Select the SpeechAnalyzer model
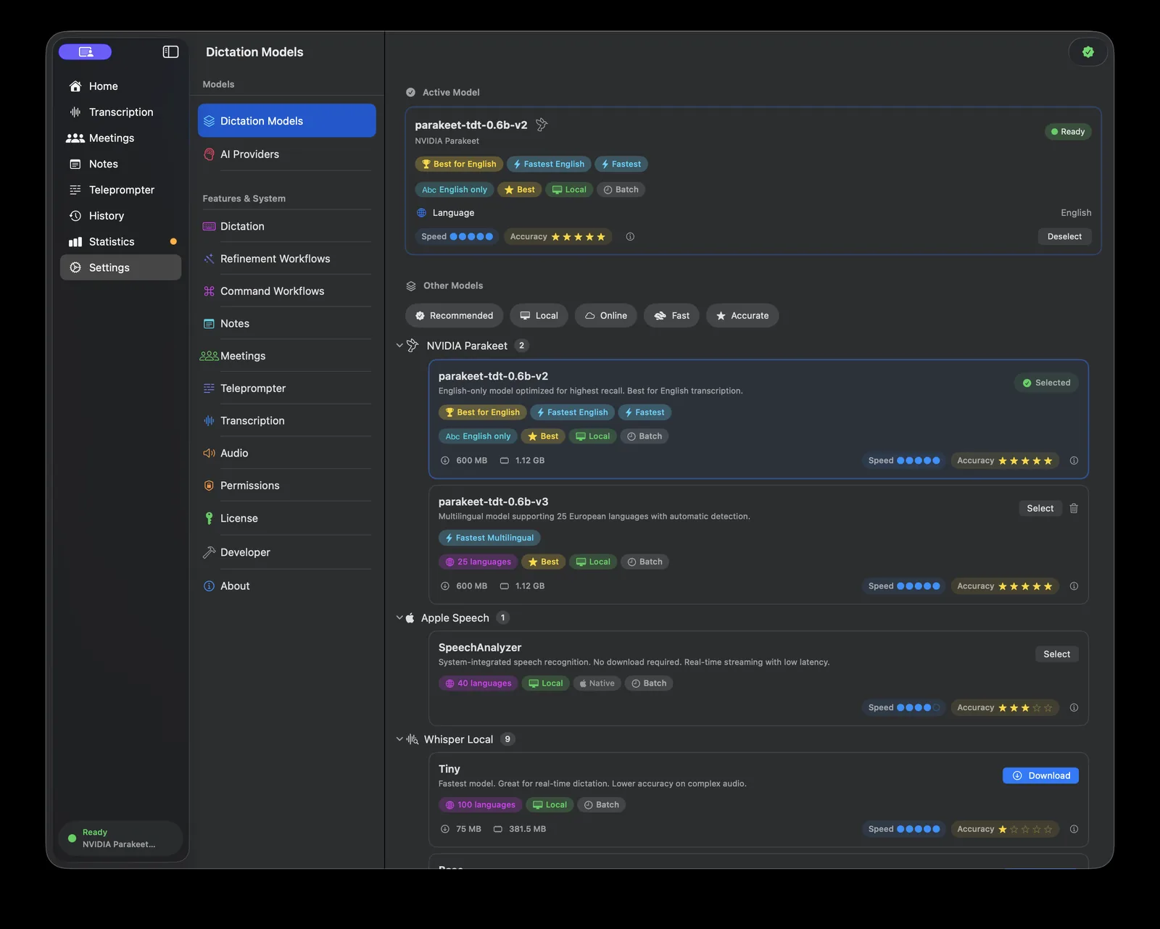The height and width of the screenshot is (929, 1160). pyautogui.click(x=1056, y=654)
